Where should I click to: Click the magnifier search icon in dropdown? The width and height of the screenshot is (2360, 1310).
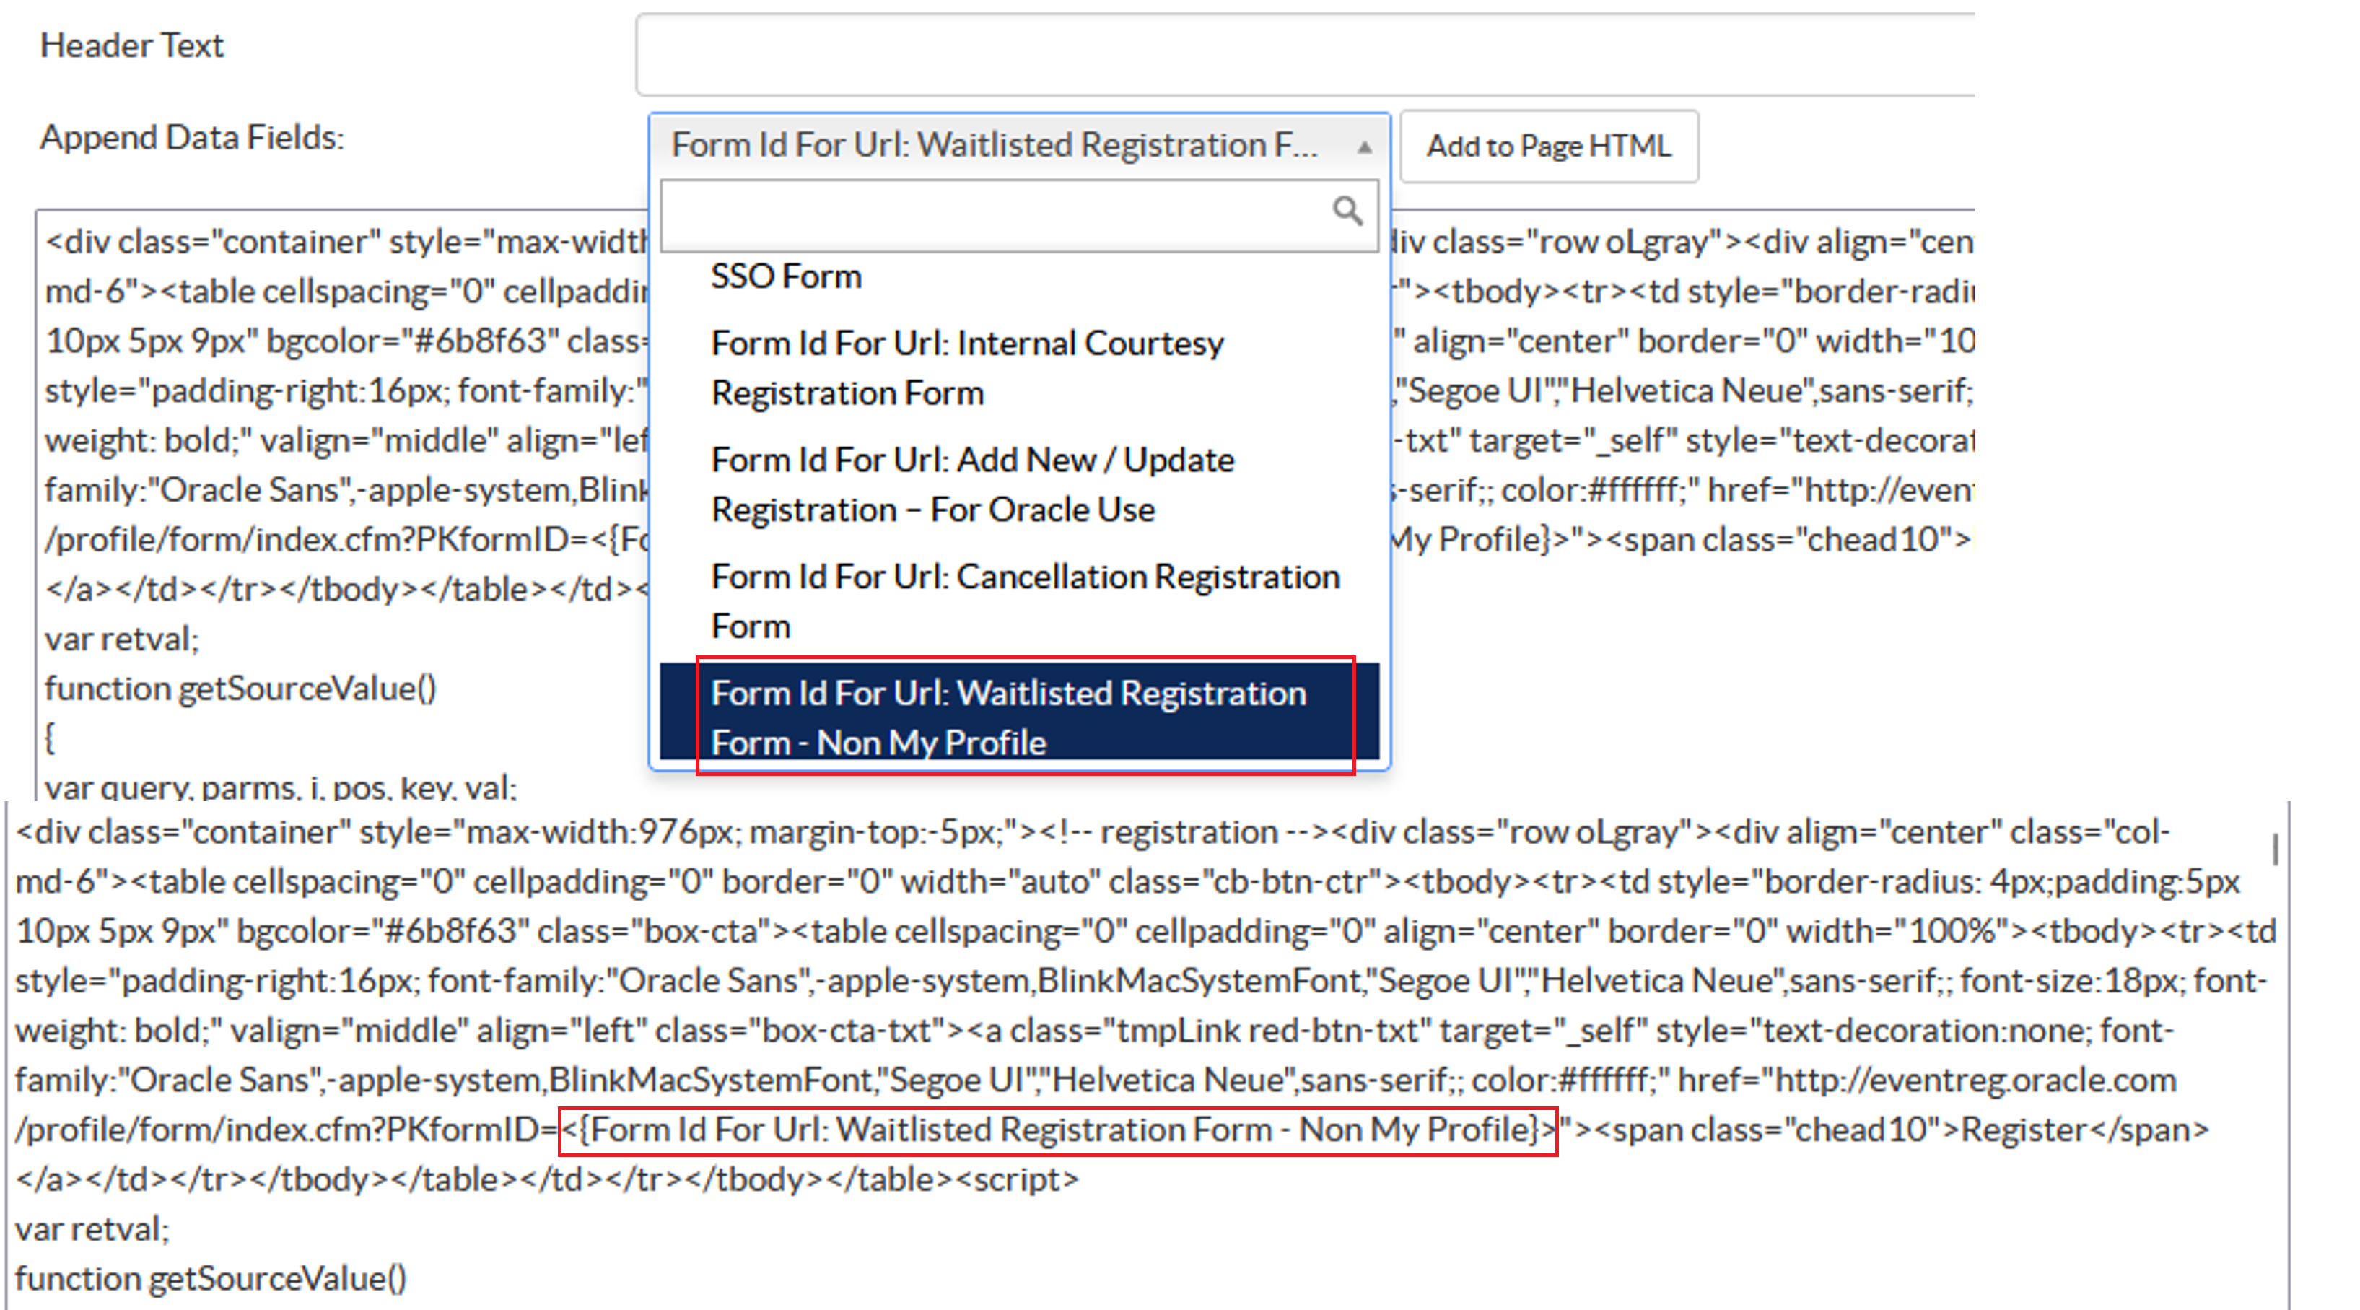[x=1347, y=211]
